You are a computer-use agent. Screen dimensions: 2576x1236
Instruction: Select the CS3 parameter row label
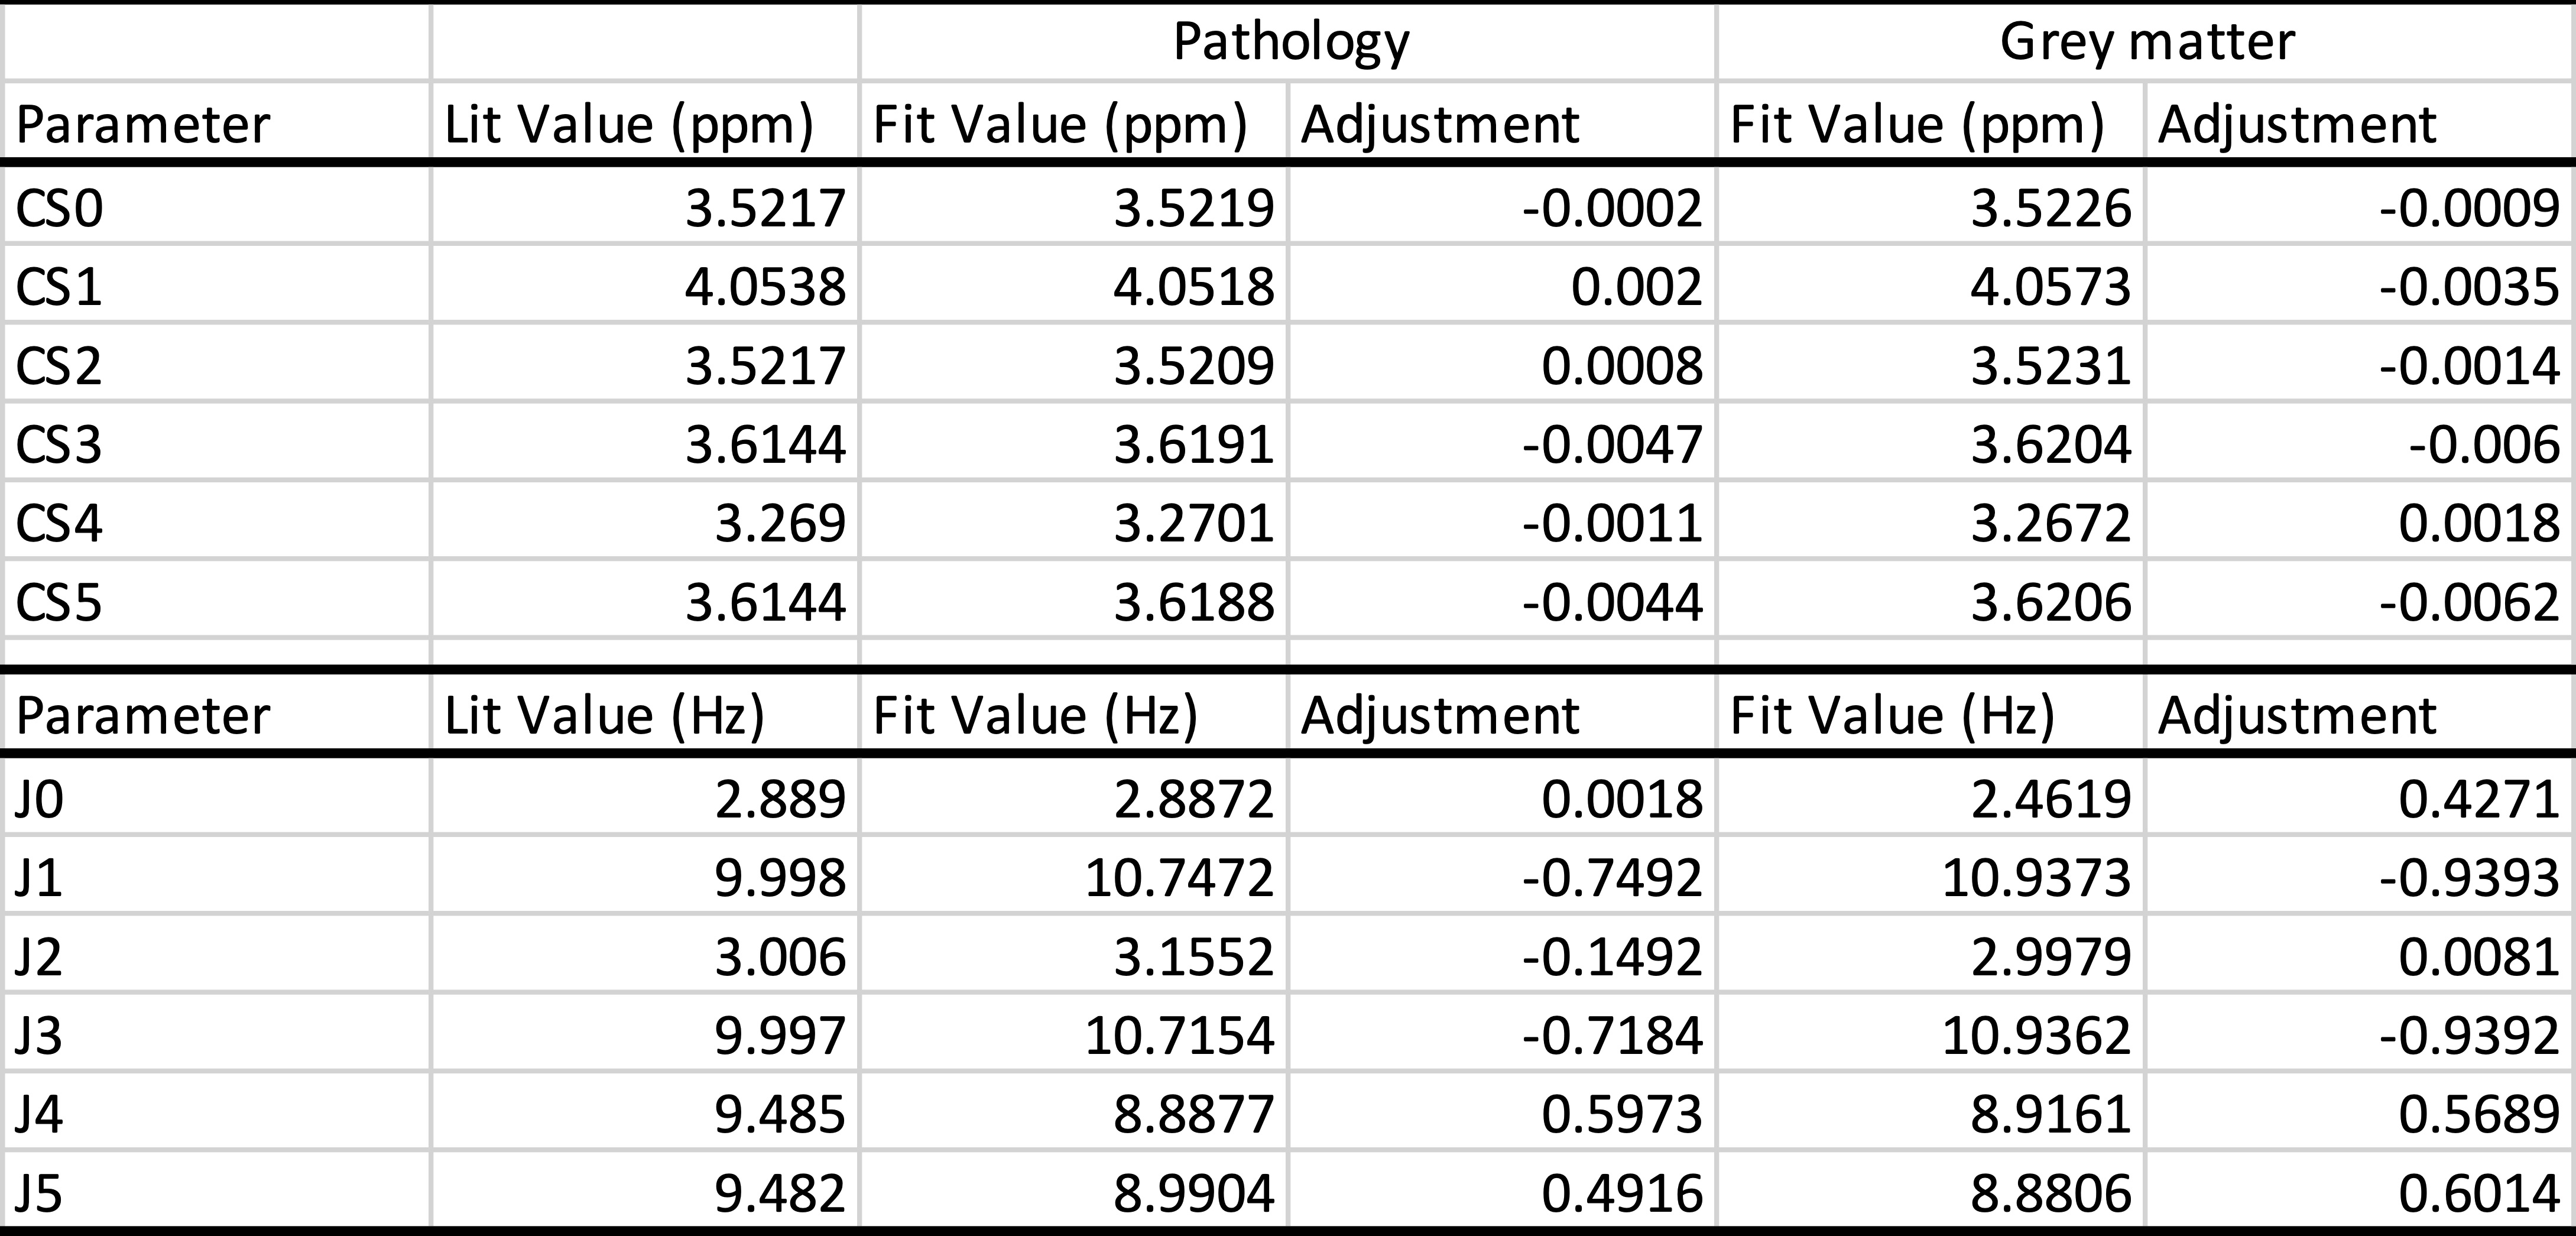point(60,444)
